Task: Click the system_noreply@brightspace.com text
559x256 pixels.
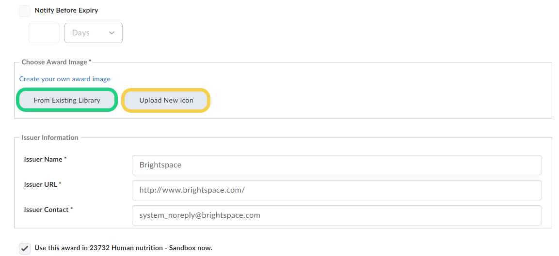Action: (199, 215)
